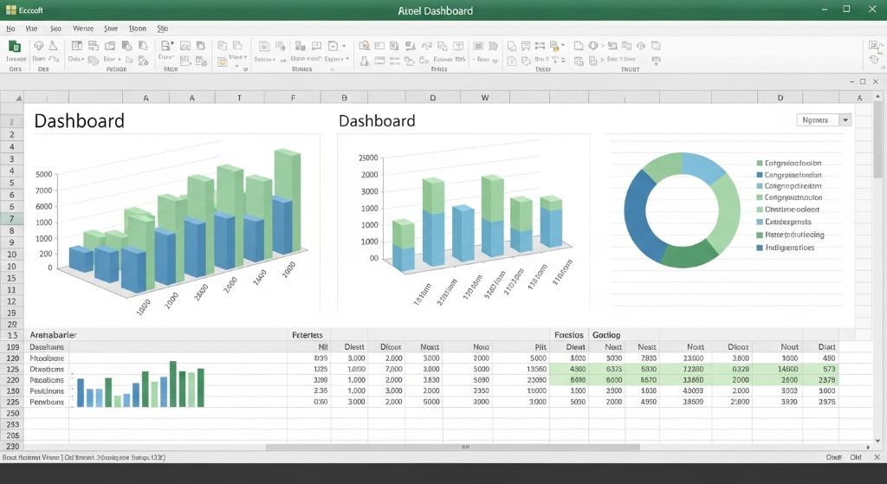The width and height of the screenshot is (887, 484).
Task: Click the globe icon in TNUOT group
Action: (593, 46)
